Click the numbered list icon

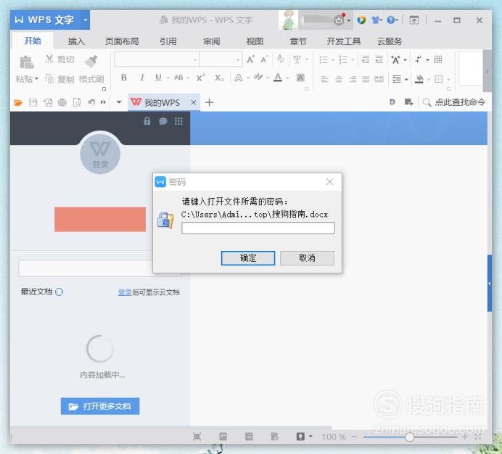[x=343, y=59]
